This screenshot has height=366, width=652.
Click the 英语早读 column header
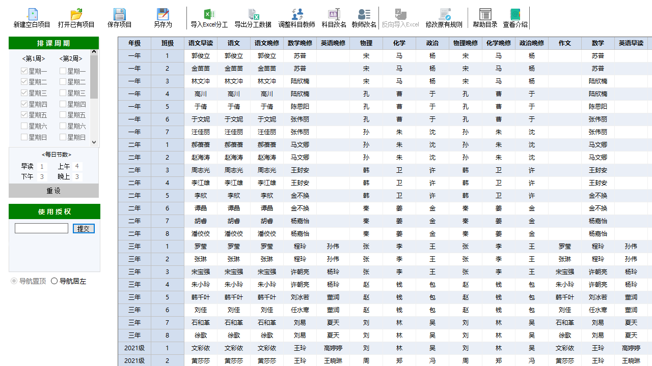631,43
